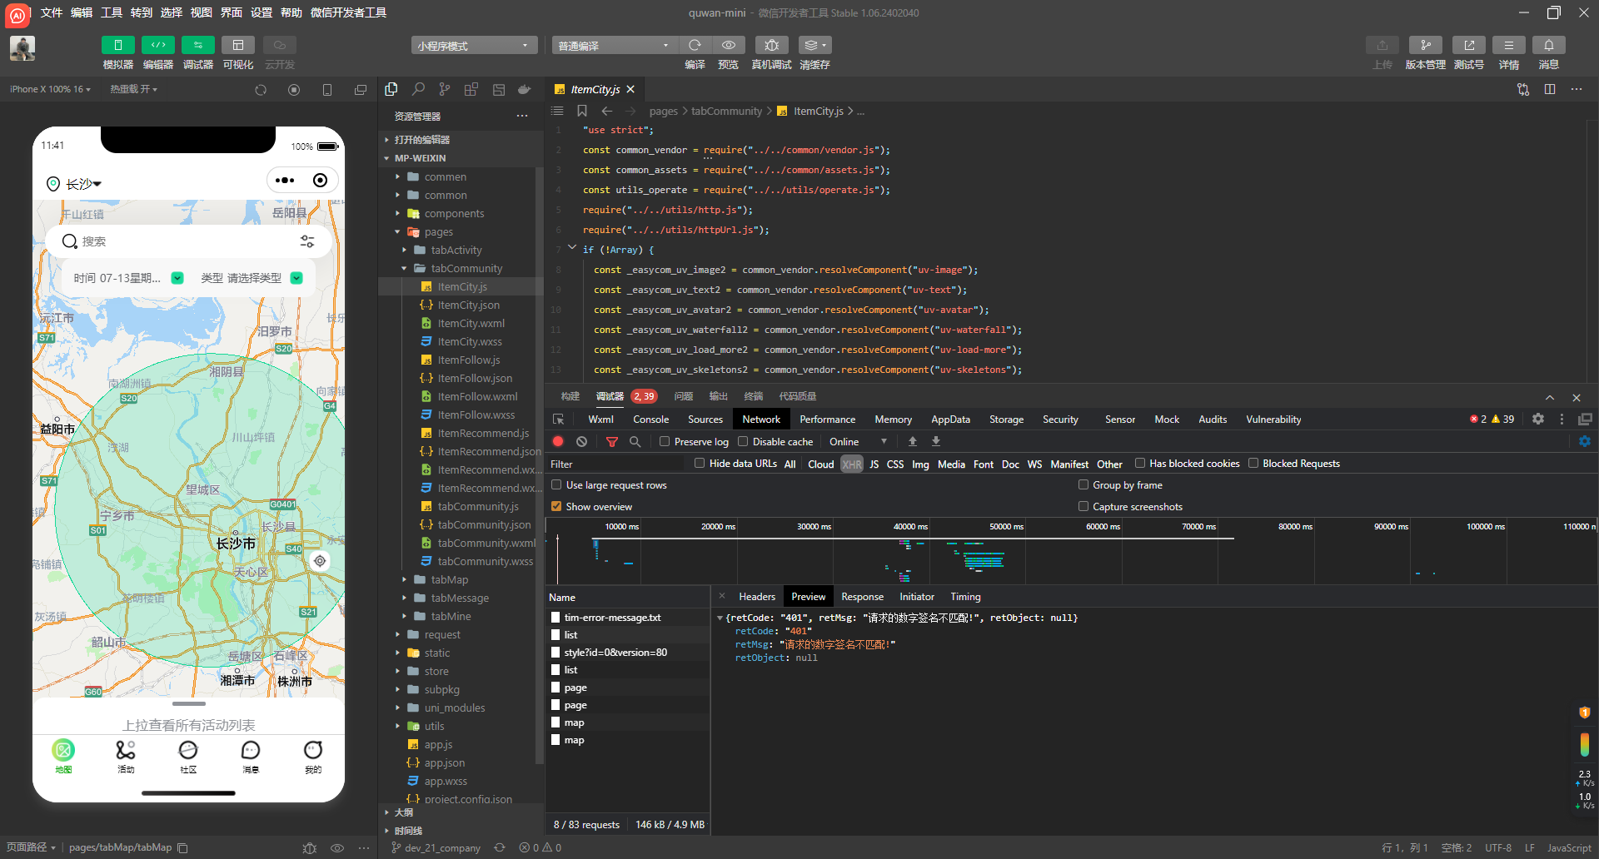Toggle the editor (编辑器) panel icon
This screenshot has width=1599, height=859.
(x=157, y=45)
